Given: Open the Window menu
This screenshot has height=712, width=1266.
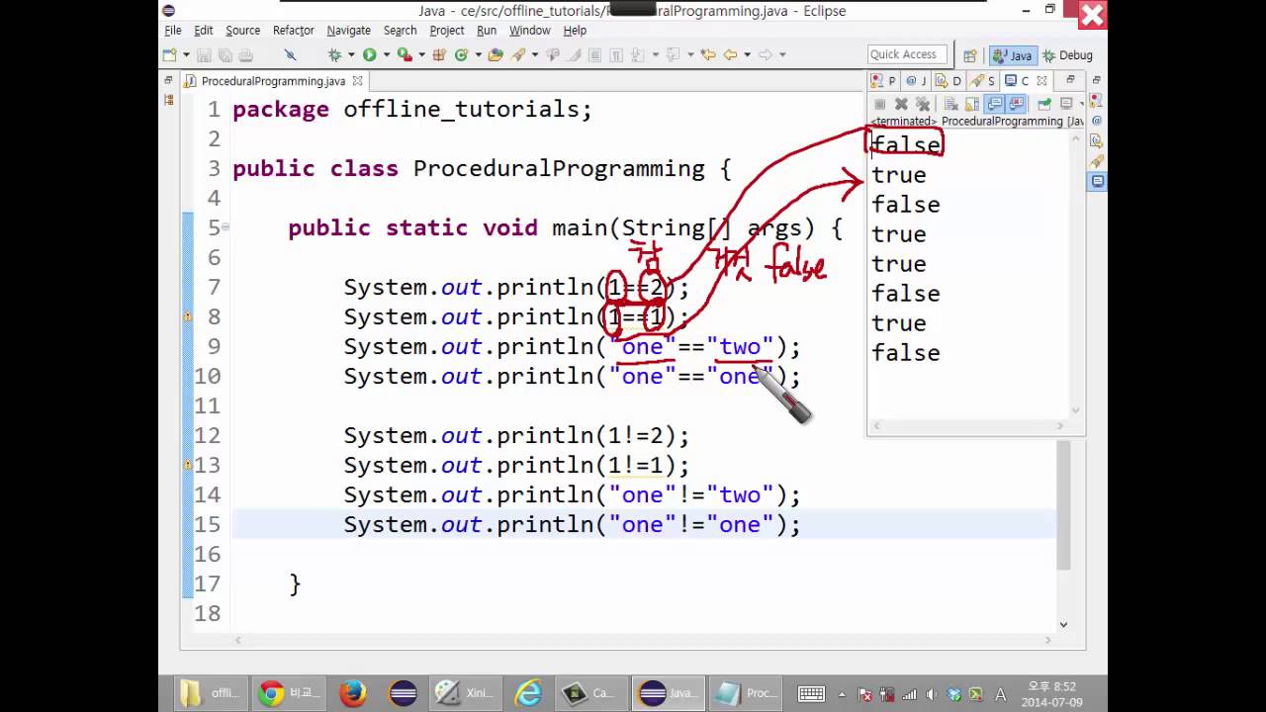Looking at the screenshot, I should [x=530, y=31].
